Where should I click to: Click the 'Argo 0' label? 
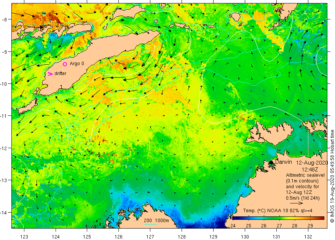77,64
